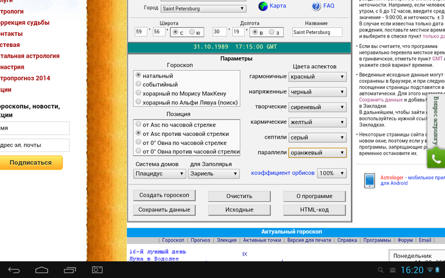
Task: Click the globe icon next to Карта
Action: pyautogui.click(x=263, y=6)
